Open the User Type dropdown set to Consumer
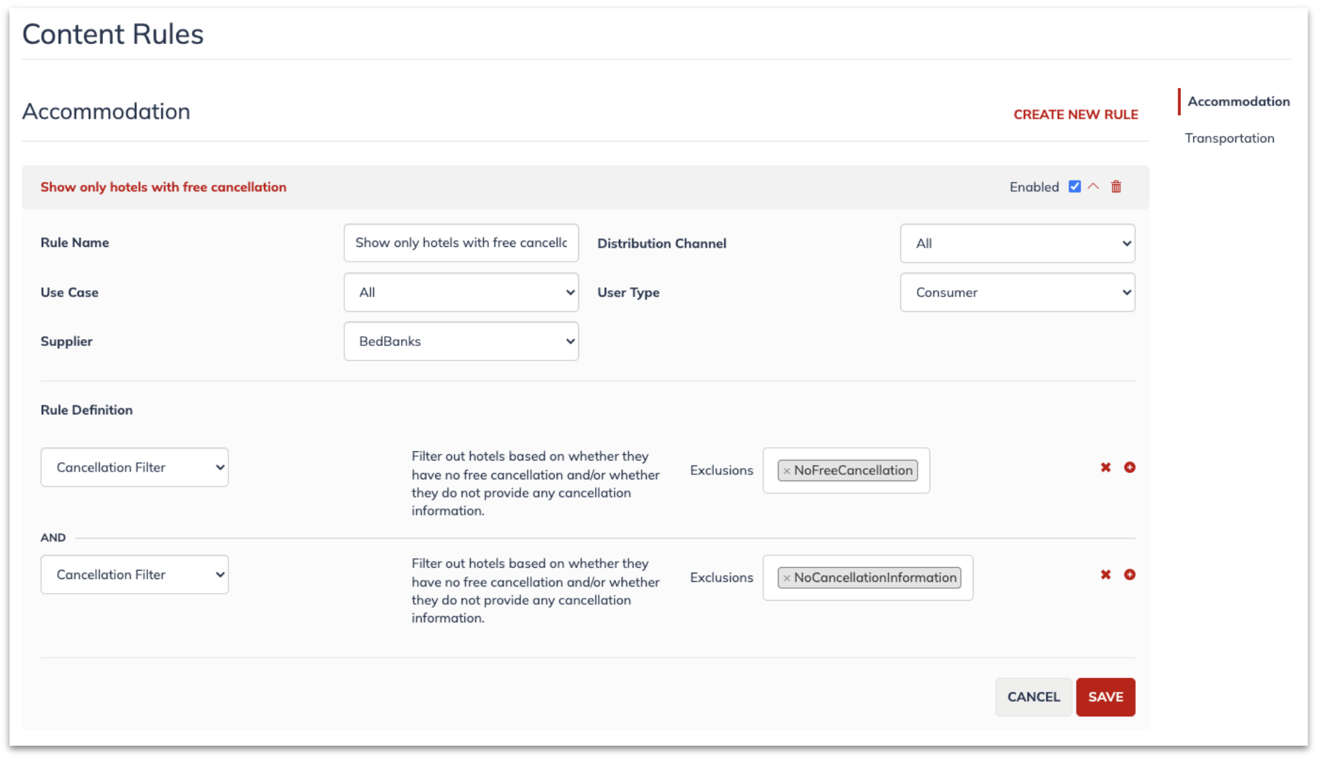The image size is (1320, 759). [x=1018, y=292]
